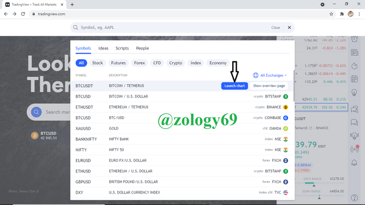The height and width of the screenshot is (205, 365).
Task: Filter results by CFD
Action: 157,63
